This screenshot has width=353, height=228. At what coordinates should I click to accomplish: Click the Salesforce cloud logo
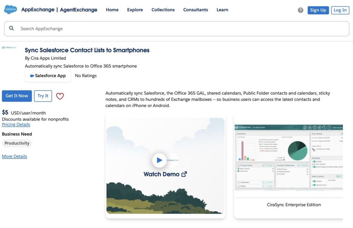pos(10,9)
